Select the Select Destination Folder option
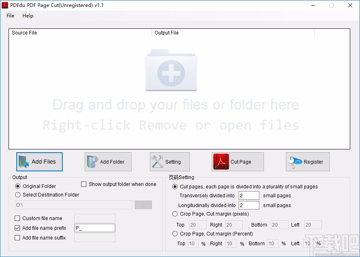This screenshot has height=257, width=360. pyautogui.click(x=17, y=195)
